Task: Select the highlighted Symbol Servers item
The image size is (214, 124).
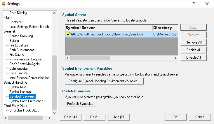Action: [22, 96]
